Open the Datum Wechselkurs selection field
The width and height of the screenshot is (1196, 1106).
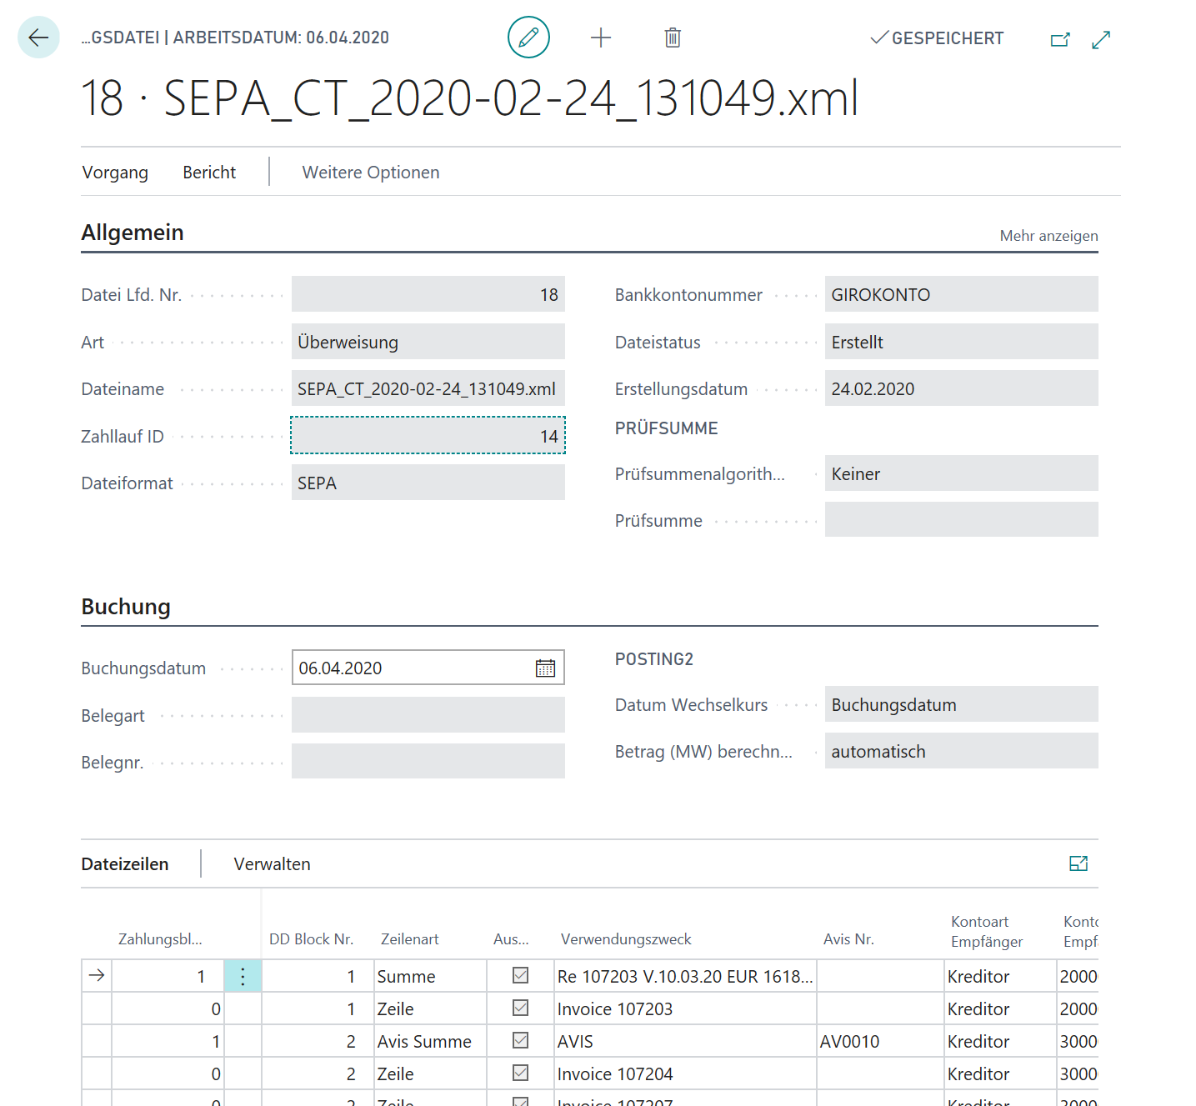coord(961,704)
